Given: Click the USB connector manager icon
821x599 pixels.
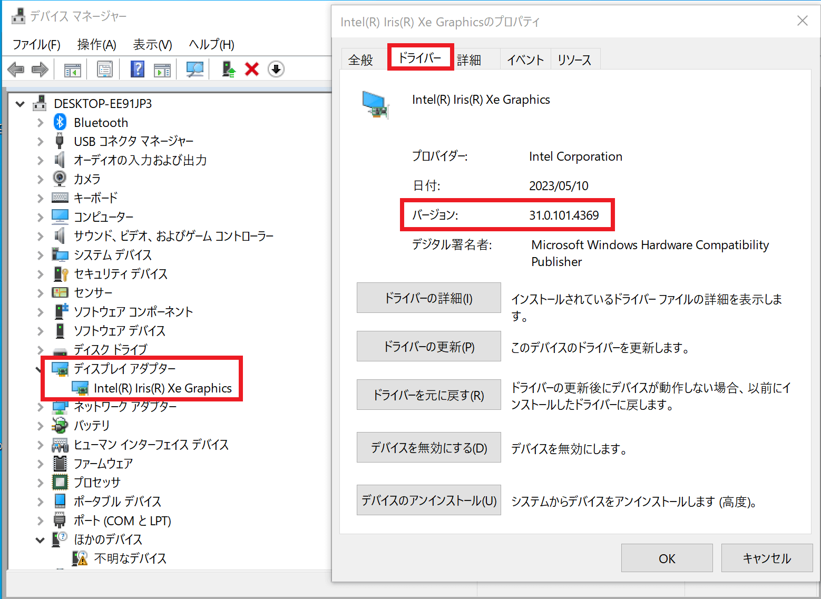Looking at the screenshot, I should tap(60, 141).
